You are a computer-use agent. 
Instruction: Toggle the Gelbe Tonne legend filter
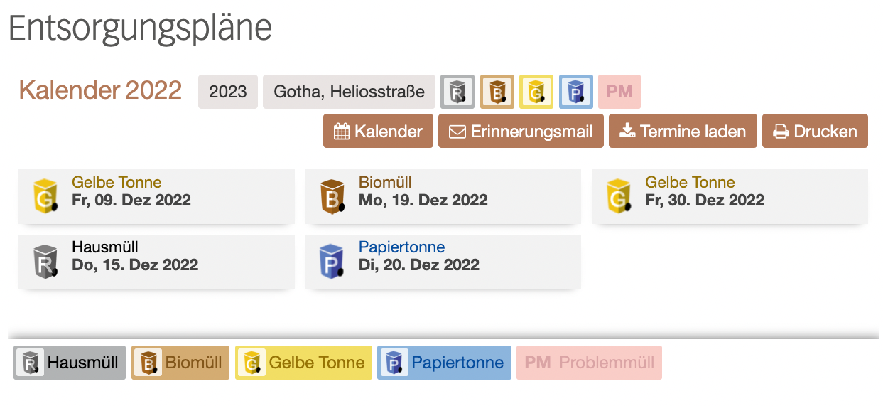pos(303,363)
